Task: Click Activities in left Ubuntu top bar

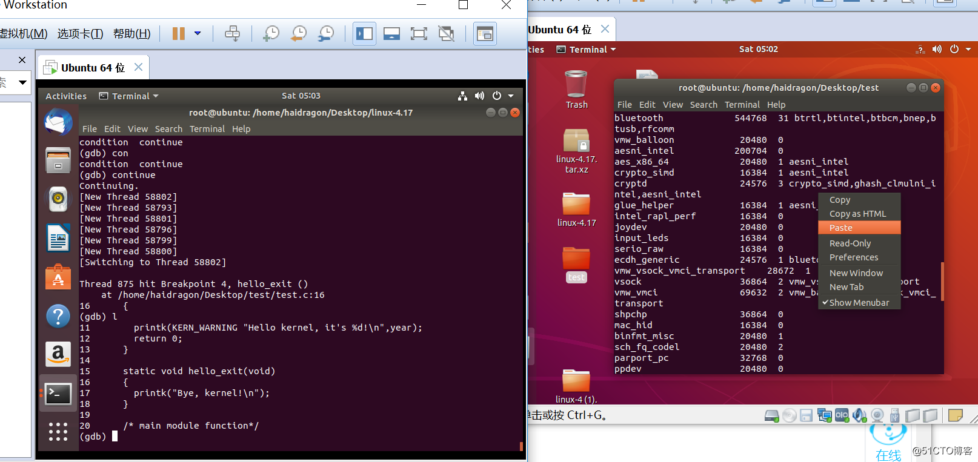Action: (x=66, y=96)
